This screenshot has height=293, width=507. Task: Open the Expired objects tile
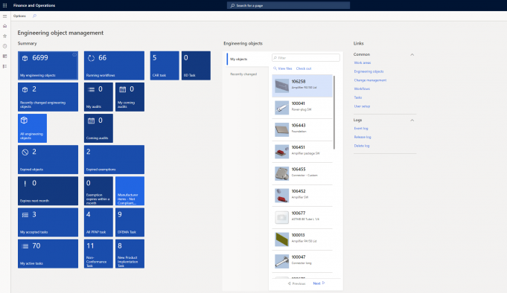pyautogui.click(x=48, y=160)
